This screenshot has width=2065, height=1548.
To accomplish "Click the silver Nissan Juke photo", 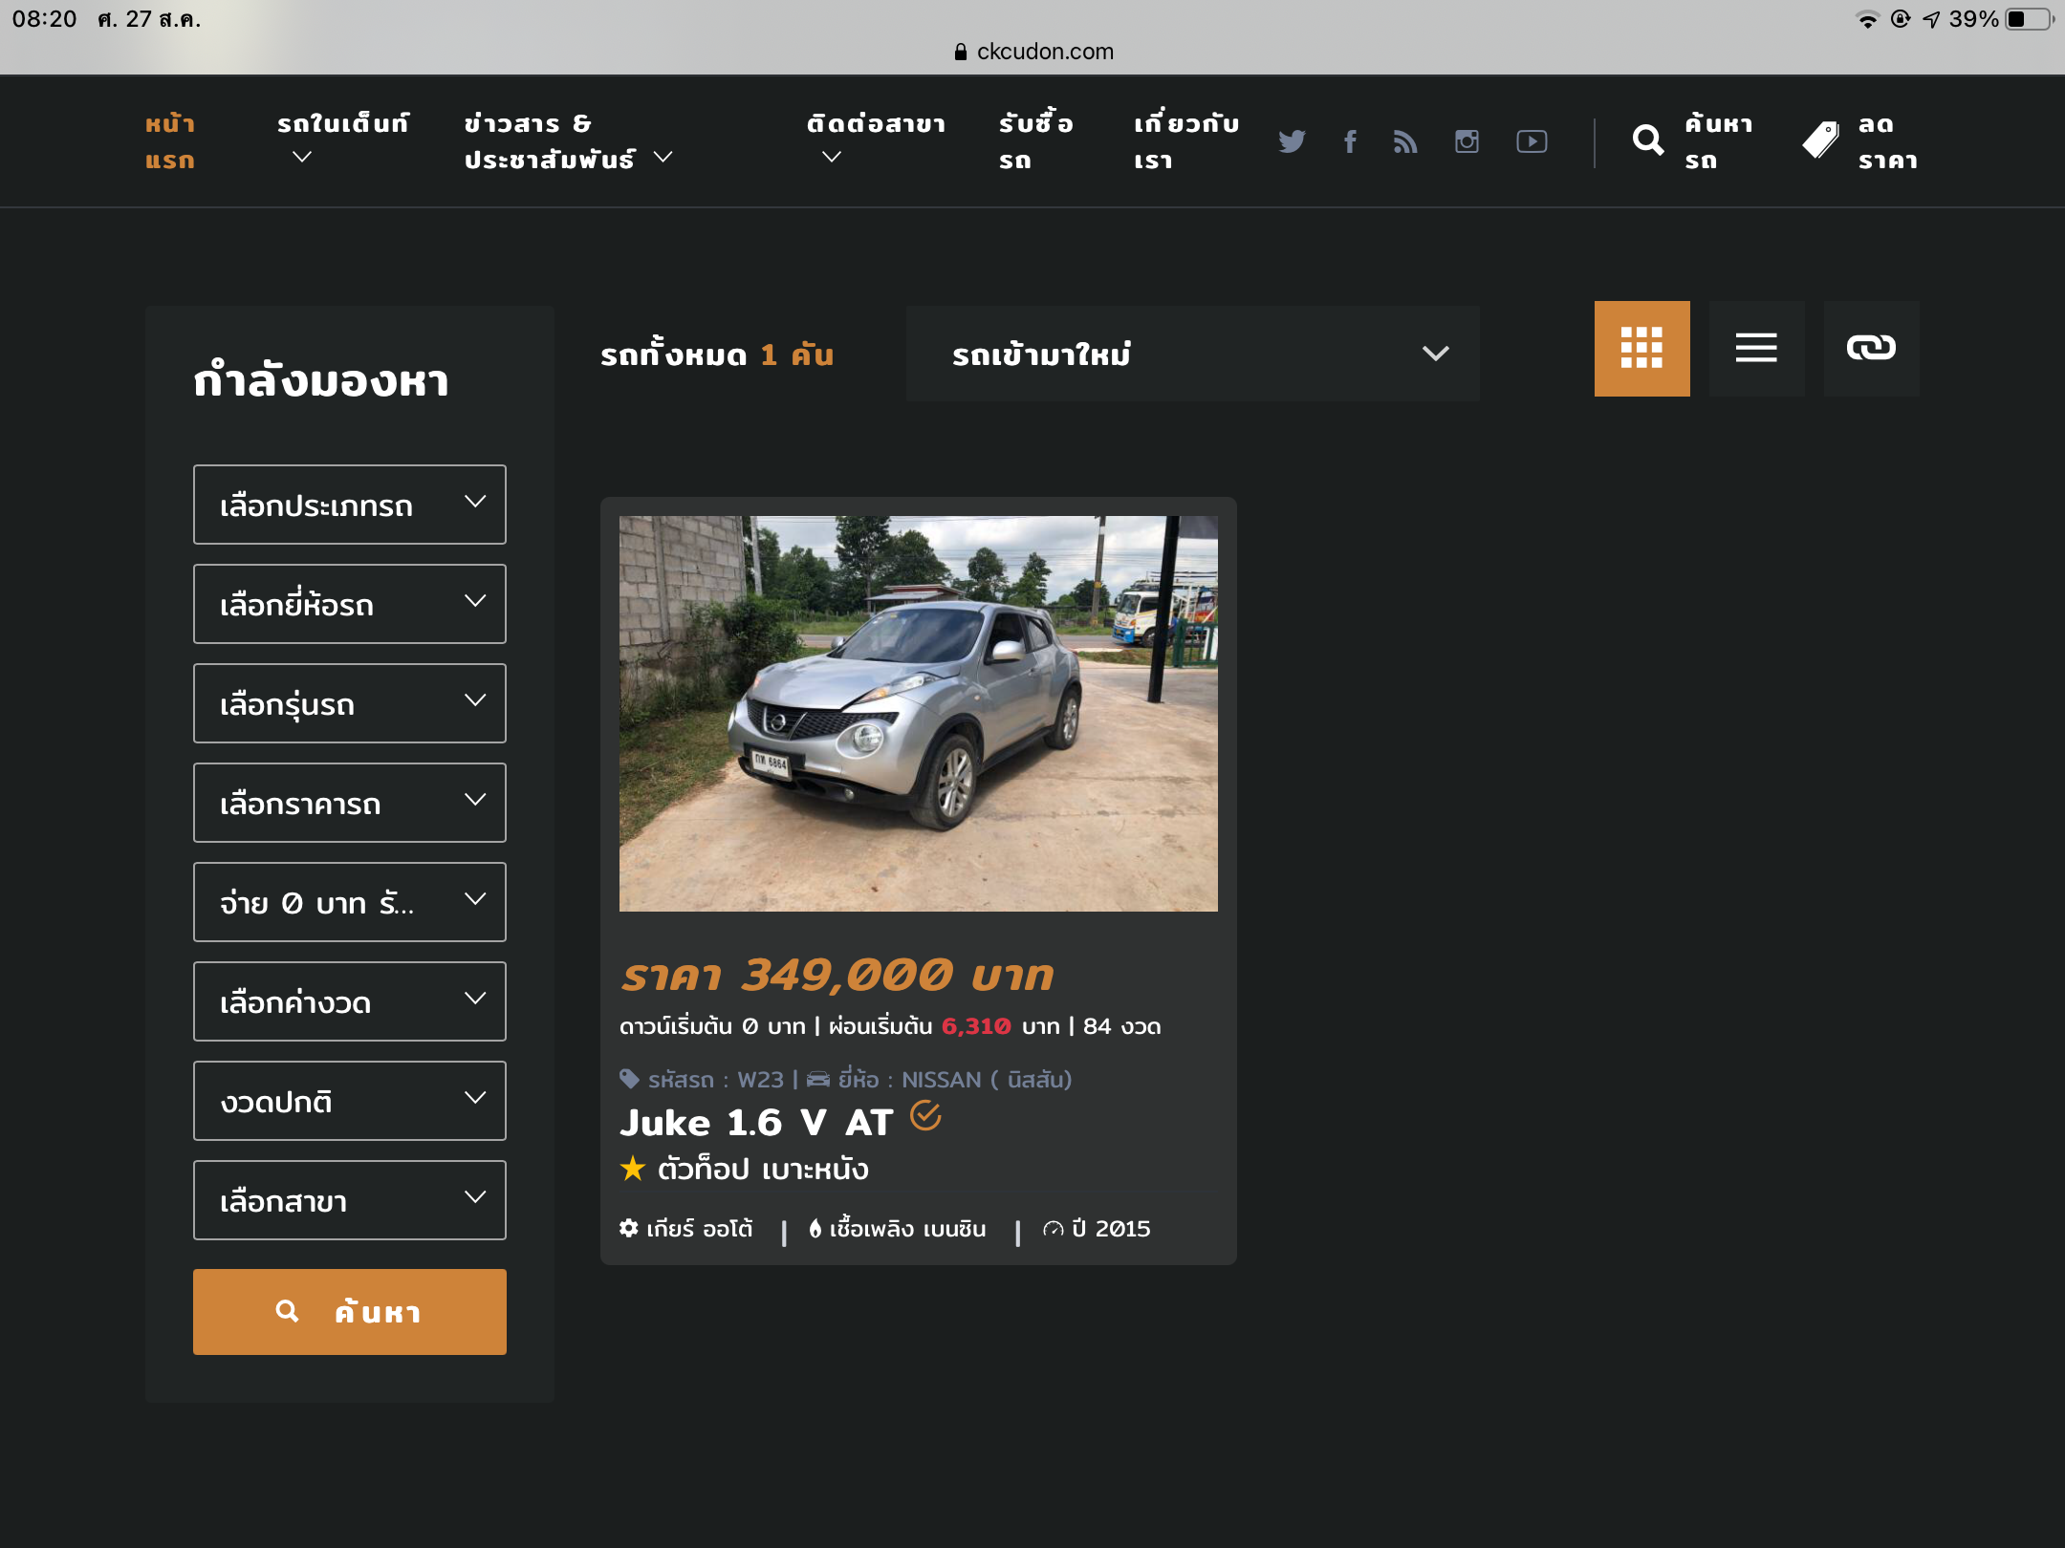I will [x=918, y=713].
